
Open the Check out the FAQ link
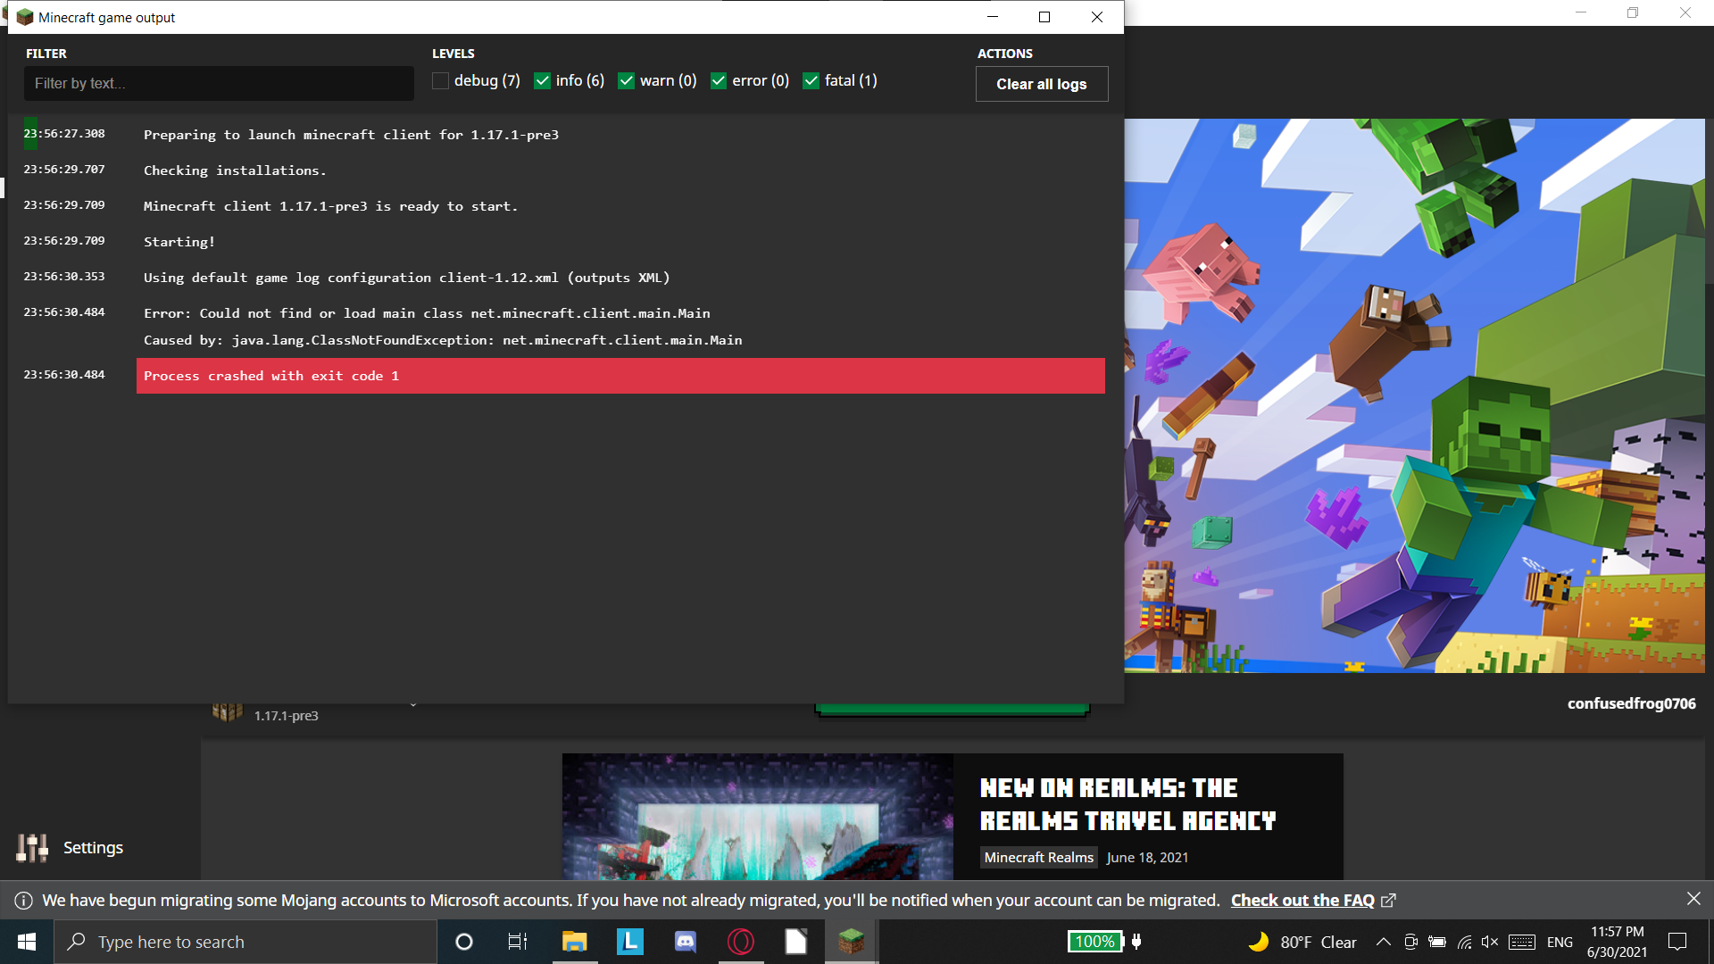click(x=1302, y=901)
